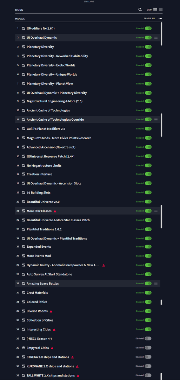Click the warning triangle next to KUROGANE 2.X ships
The image size is (180, 380).
77,366
